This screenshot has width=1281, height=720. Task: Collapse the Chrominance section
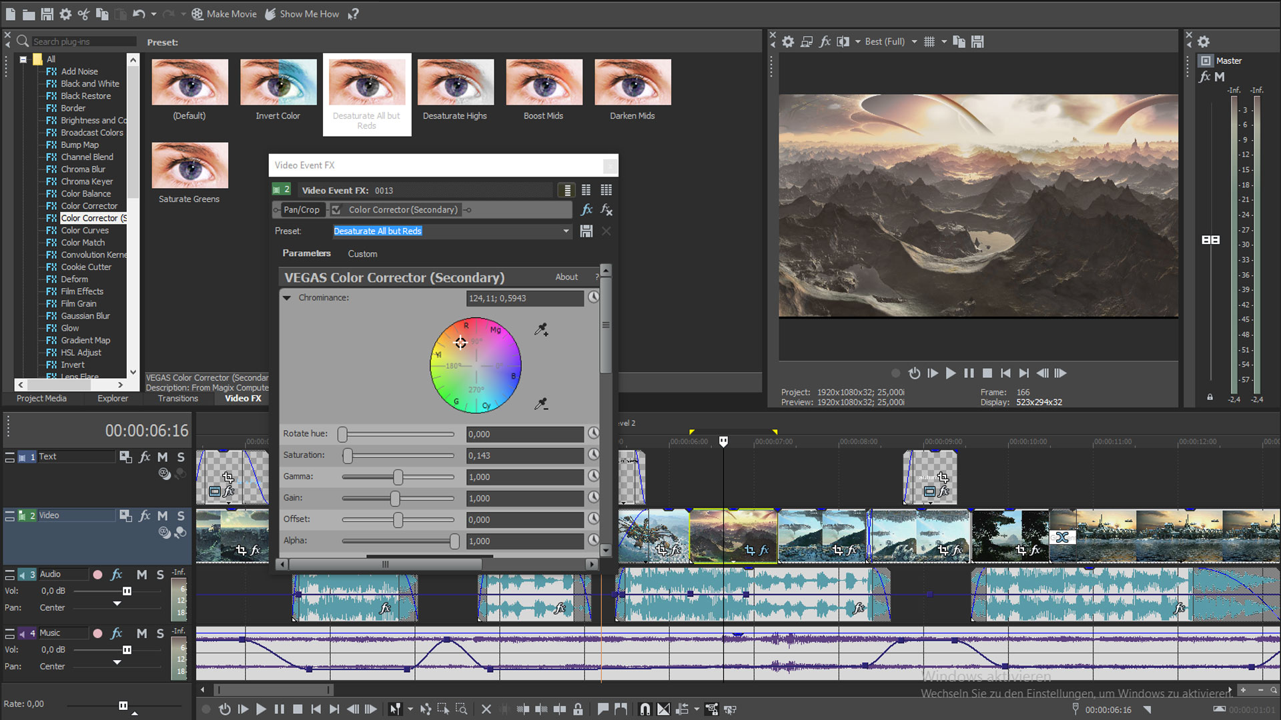point(287,298)
